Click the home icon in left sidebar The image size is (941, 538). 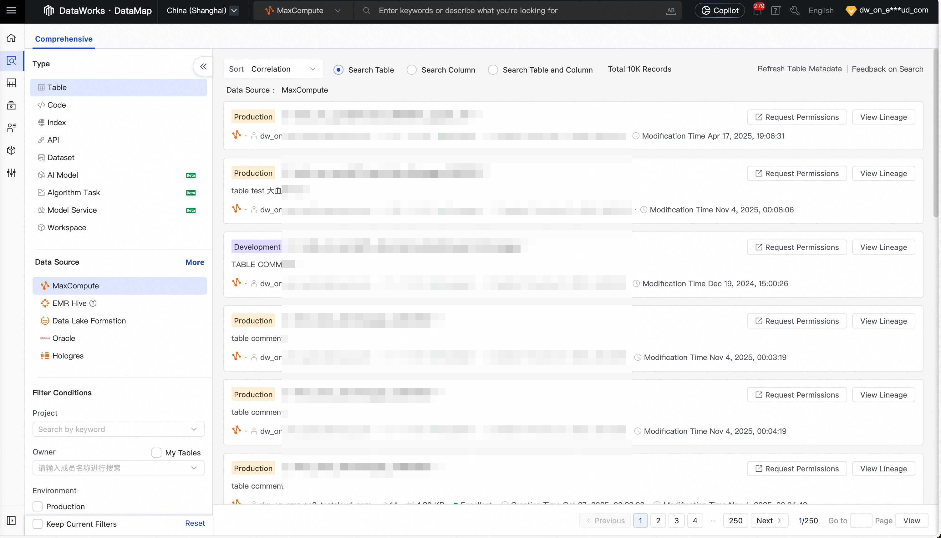[12, 38]
